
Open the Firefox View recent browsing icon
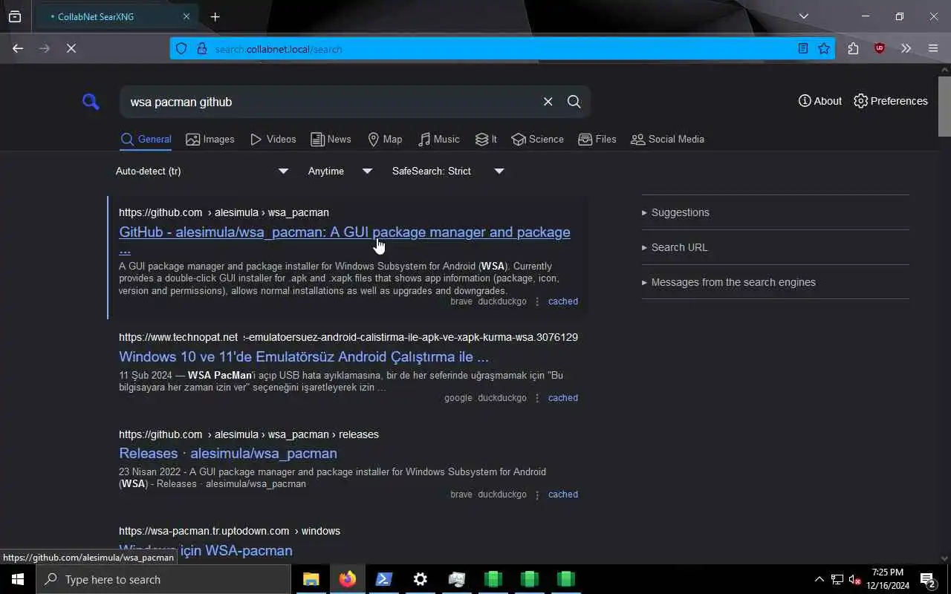[15, 16]
